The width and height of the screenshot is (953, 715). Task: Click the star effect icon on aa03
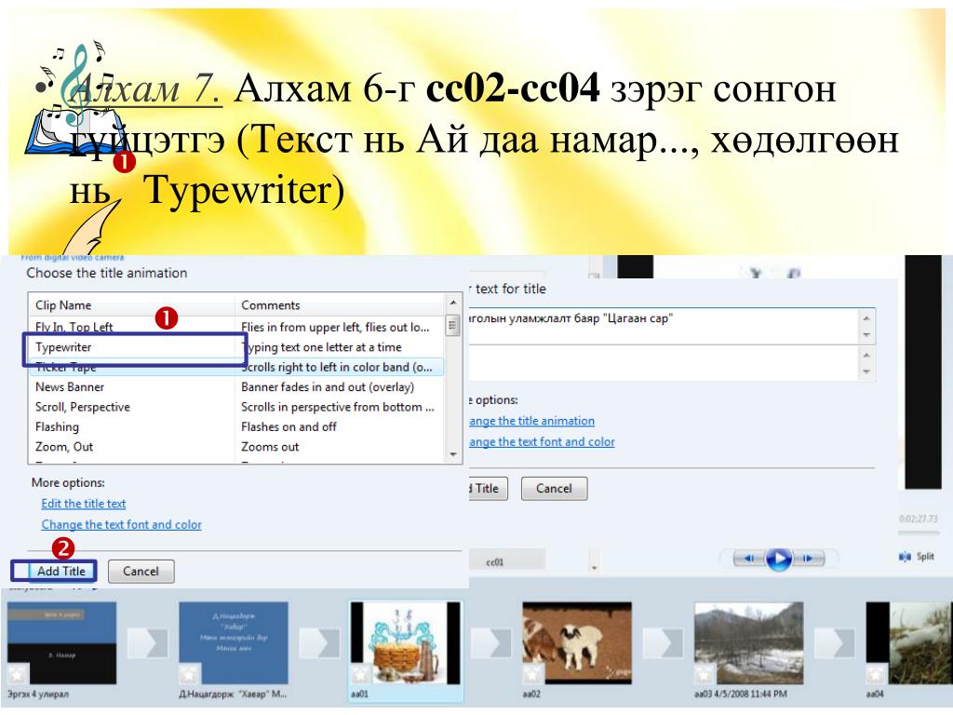[x=704, y=674]
